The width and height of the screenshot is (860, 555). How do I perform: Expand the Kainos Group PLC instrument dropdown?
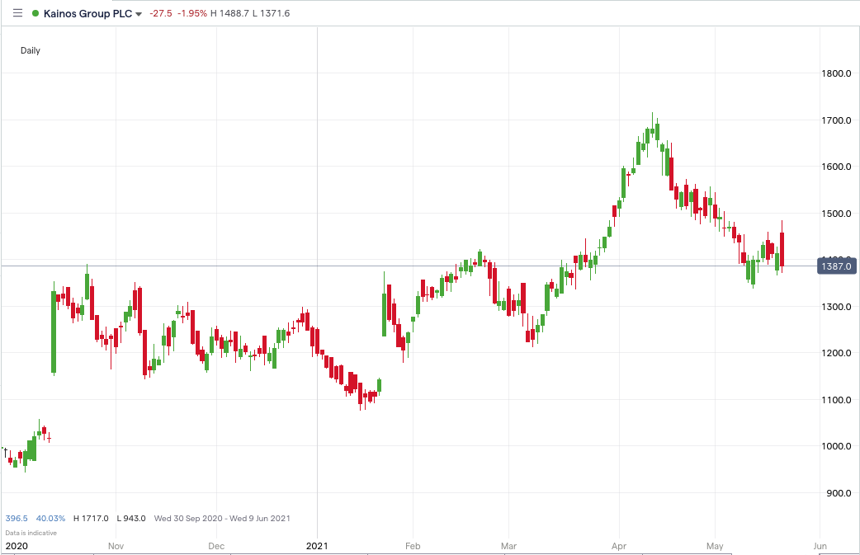click(x=138, y=14)
